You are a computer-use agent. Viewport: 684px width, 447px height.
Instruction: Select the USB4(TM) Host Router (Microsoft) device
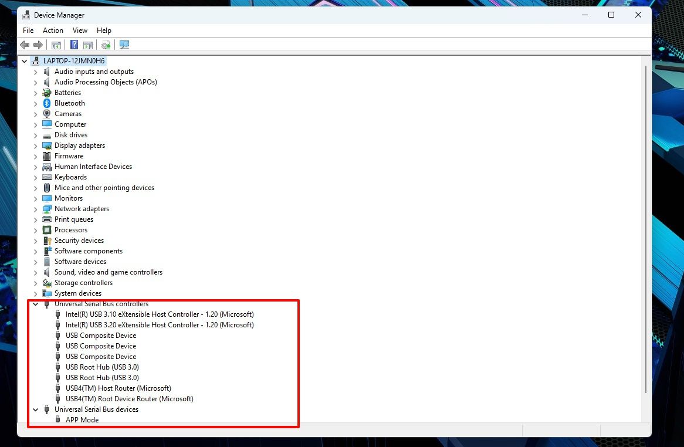(118, 388)
